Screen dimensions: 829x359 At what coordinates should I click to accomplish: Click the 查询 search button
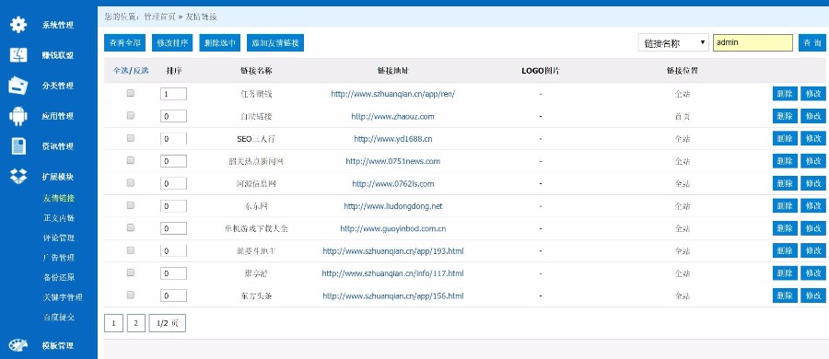[812, 43]
